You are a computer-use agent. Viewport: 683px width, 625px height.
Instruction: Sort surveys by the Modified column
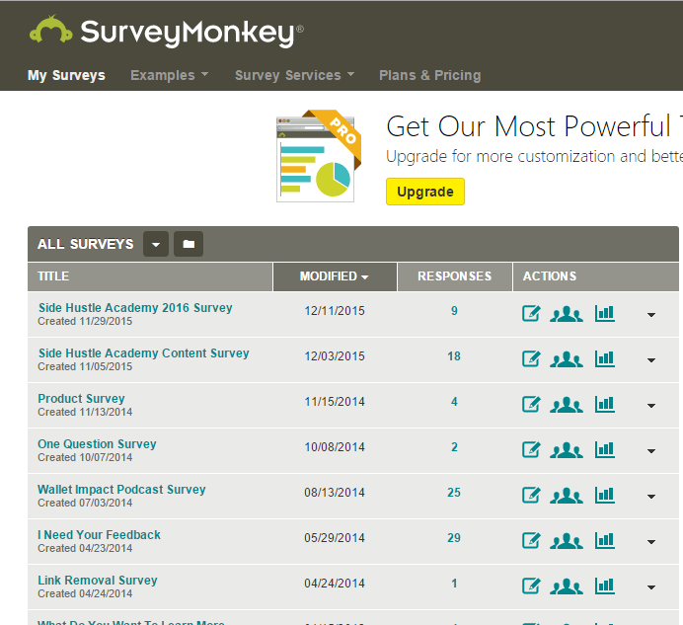pos(335,276)
